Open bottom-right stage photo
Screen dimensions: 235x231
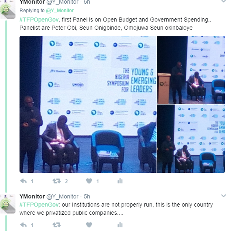(191, 139)
